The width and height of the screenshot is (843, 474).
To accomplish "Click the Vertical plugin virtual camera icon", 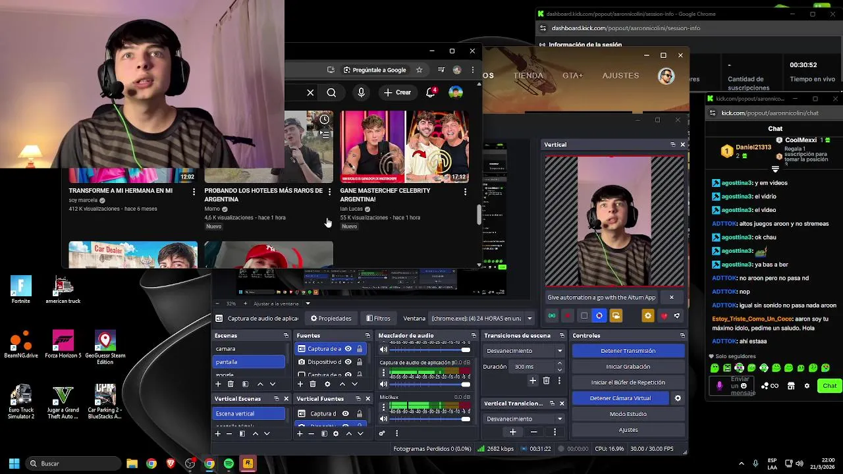I will (x=616, y=316).
